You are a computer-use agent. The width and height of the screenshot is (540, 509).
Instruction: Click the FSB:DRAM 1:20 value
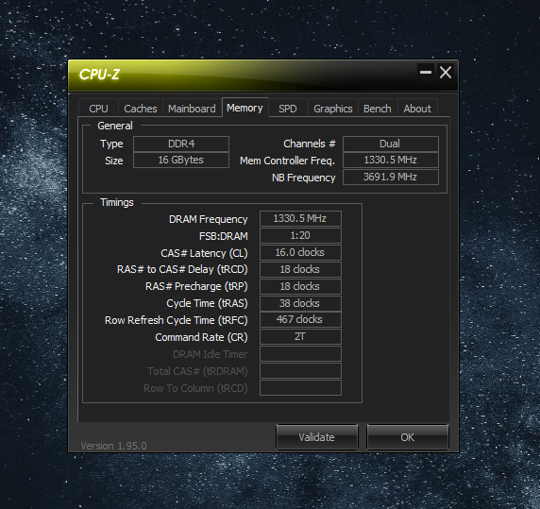pos(300,235)
